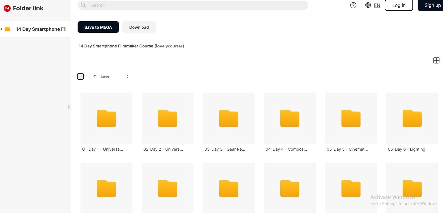Open the help question mark icon
The width and height of the screenshot is (443, 213).
353,5
